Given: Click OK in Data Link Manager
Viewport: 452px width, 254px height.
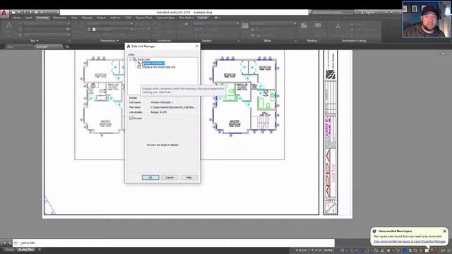Looking at the screenshot, I should 150,177.
